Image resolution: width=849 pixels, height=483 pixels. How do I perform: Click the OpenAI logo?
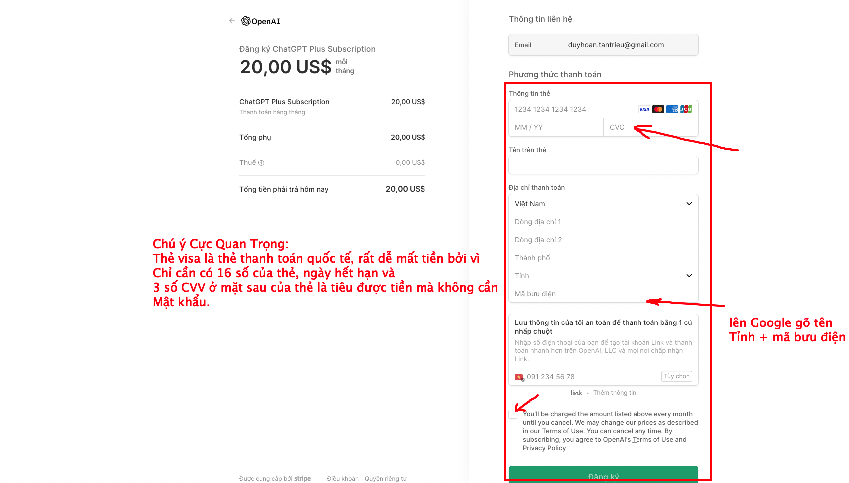coord(261,21)
